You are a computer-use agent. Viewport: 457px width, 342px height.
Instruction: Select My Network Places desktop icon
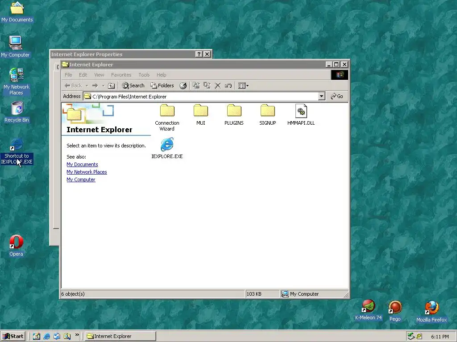[x=17, y=81]
